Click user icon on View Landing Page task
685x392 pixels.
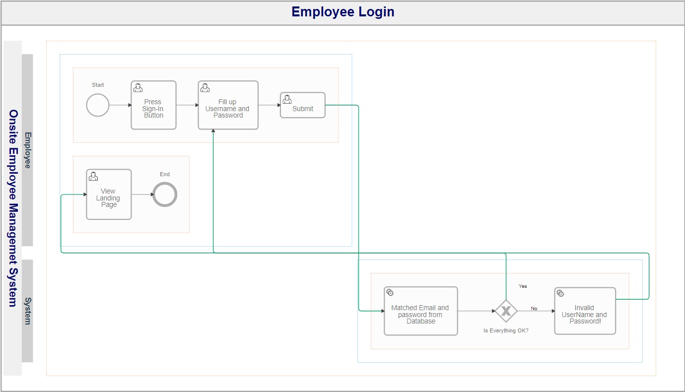(93, 176)
